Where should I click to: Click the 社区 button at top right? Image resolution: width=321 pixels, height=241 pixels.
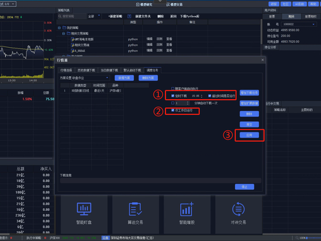[x=286, y=4]
